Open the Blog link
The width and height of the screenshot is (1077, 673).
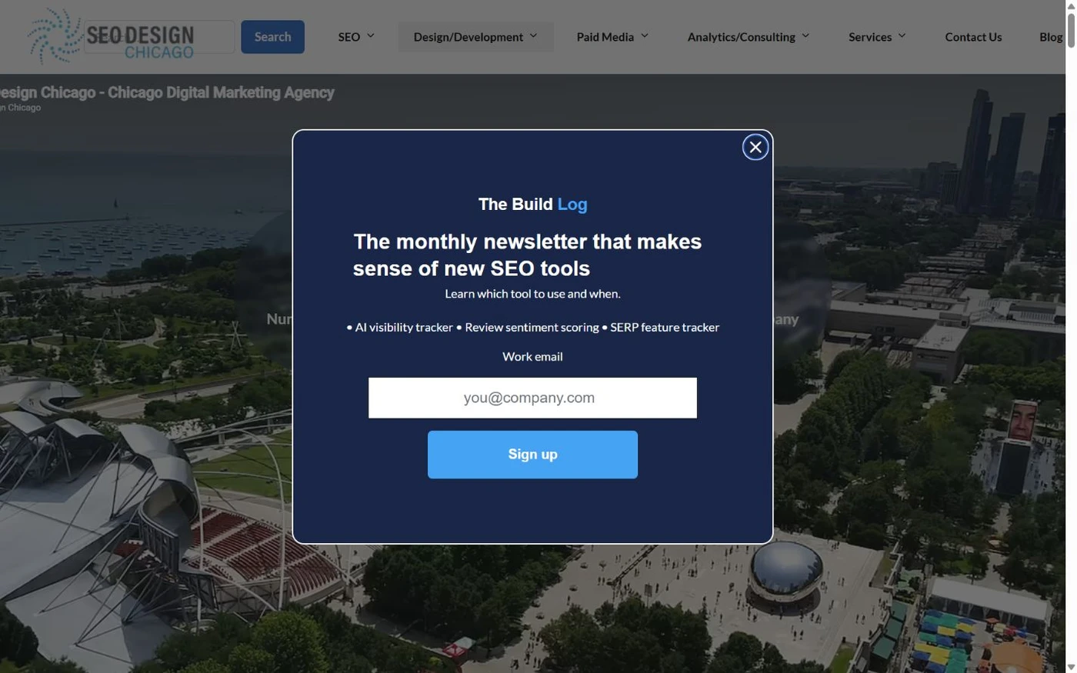[x=1051, y=37]
